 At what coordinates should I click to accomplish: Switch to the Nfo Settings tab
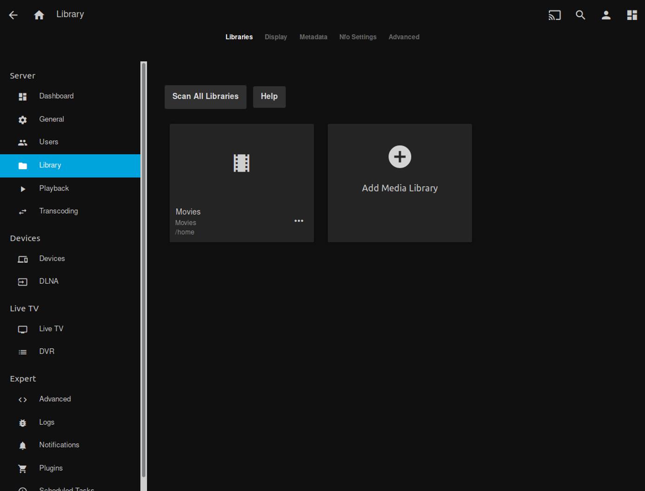pos(358,37)
